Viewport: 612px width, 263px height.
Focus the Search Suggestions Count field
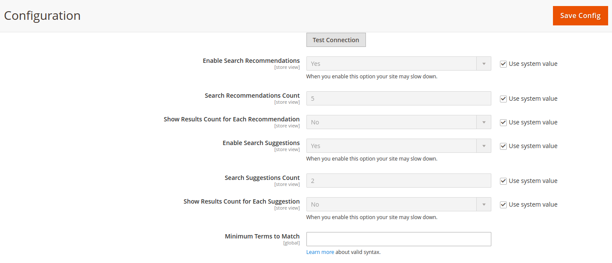pos(398,180)
